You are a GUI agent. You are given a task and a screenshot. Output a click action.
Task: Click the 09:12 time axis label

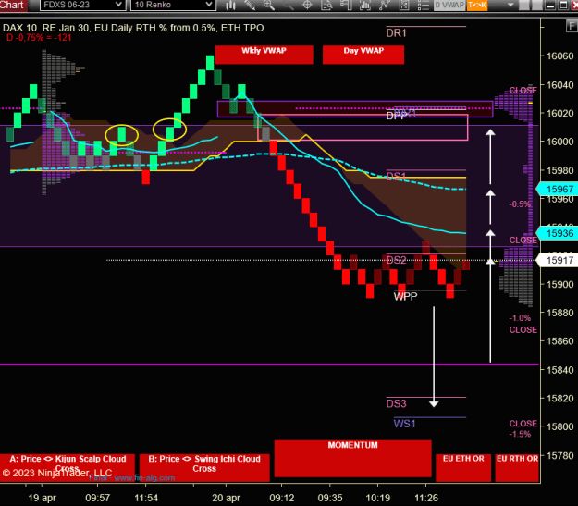282,498
